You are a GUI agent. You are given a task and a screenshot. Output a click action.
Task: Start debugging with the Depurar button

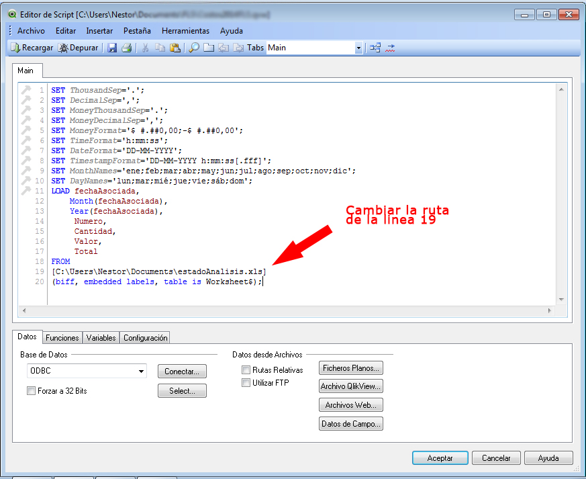79,48
